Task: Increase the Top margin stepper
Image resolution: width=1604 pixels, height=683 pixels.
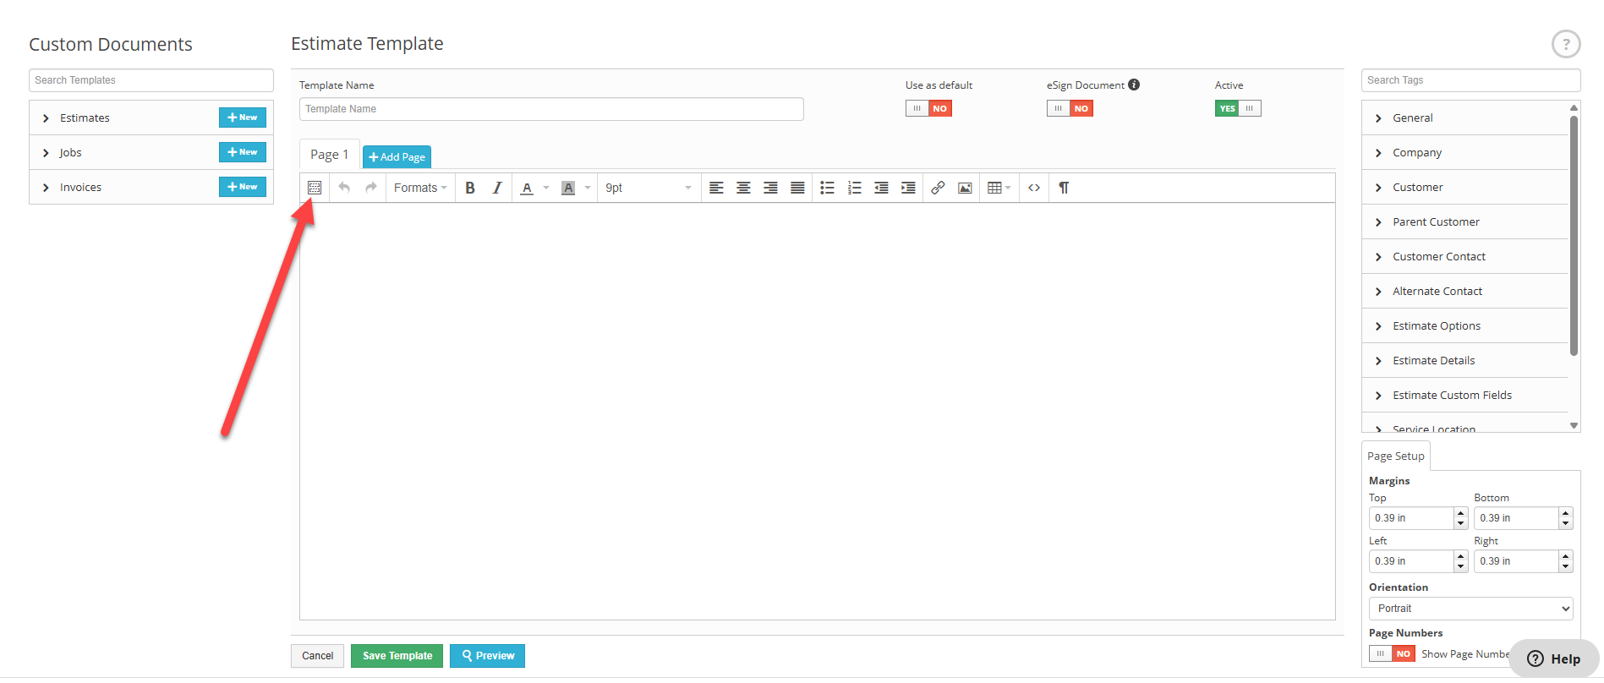Action: [1460, 513]
